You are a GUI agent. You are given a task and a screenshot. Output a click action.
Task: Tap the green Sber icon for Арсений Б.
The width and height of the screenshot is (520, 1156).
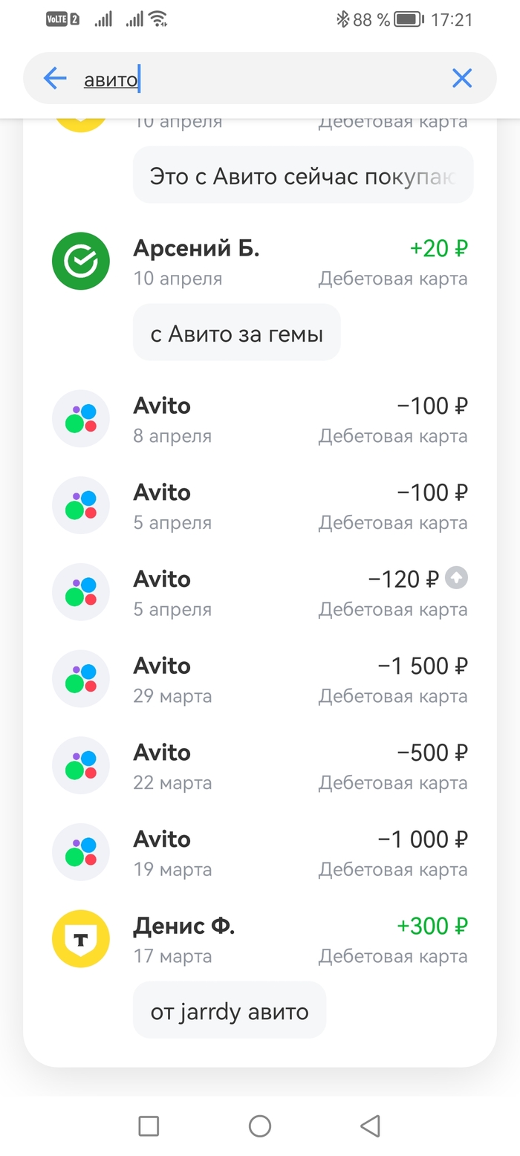pos(80,261)
